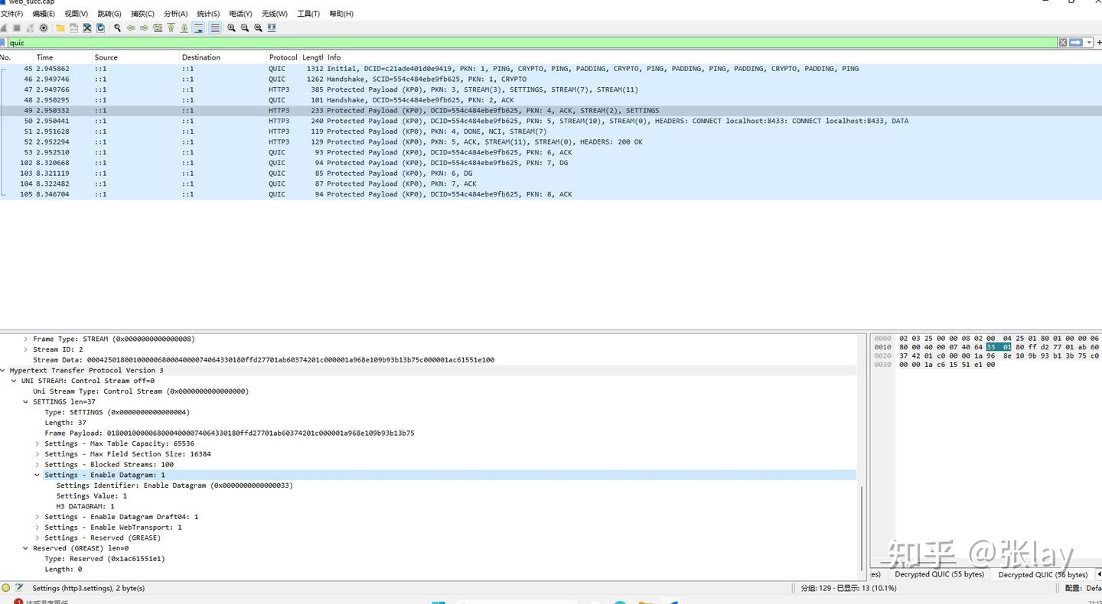The width and height of the screenshot is (1102, 604).
Task: Reset text size to normal
Action: pyautogui.click(x=258, y=28)
